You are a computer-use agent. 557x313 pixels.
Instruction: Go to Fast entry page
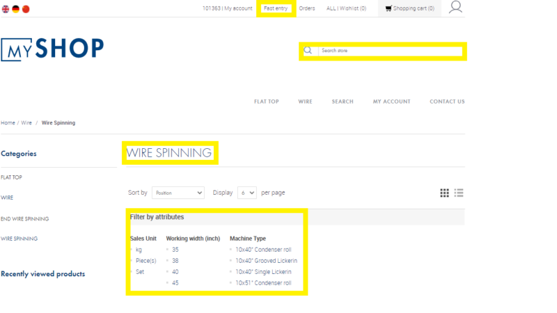(276, 8)
